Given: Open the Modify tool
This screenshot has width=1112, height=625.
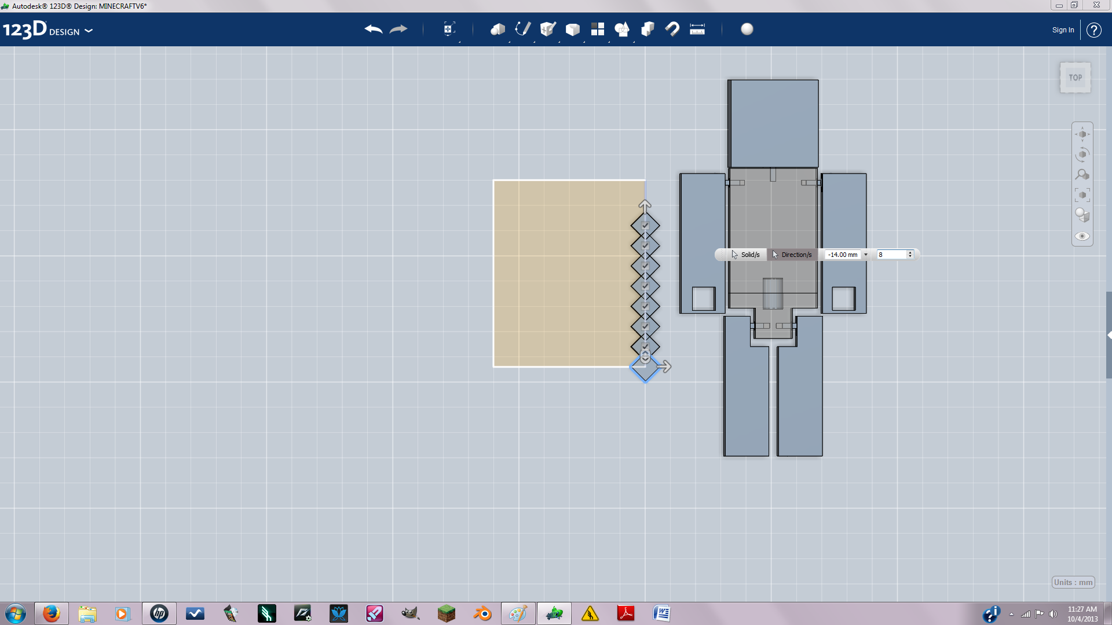Looking at the screenshot, I should 573,29.
